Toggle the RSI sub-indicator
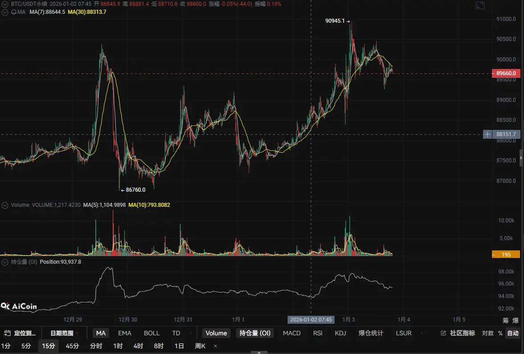The height and width of the screenshot is (354, 524). (317, 333)
